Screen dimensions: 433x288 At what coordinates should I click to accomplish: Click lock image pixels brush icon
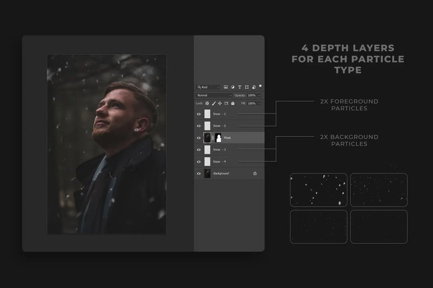click(213, 103)
